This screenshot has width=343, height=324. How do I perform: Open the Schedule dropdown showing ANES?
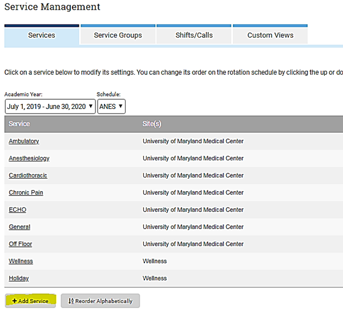111,107
